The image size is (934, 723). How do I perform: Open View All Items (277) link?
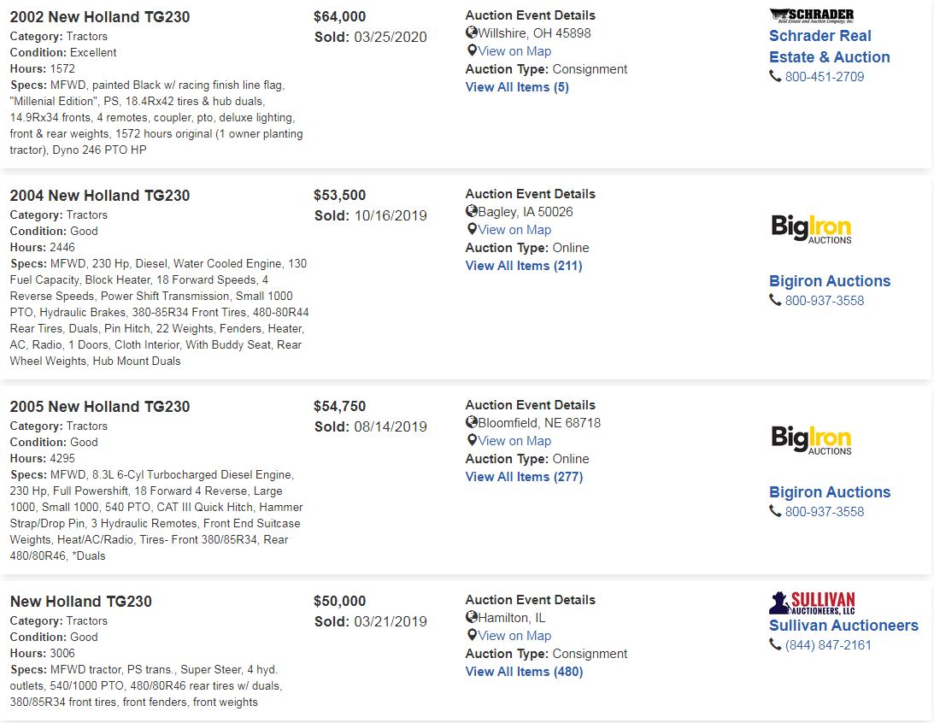(524, 476)
